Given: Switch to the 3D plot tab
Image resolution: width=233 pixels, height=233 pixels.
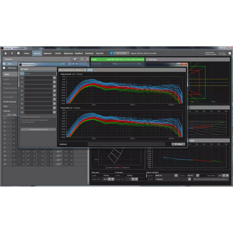Looking at the screenshot, I should click(58, 53).
